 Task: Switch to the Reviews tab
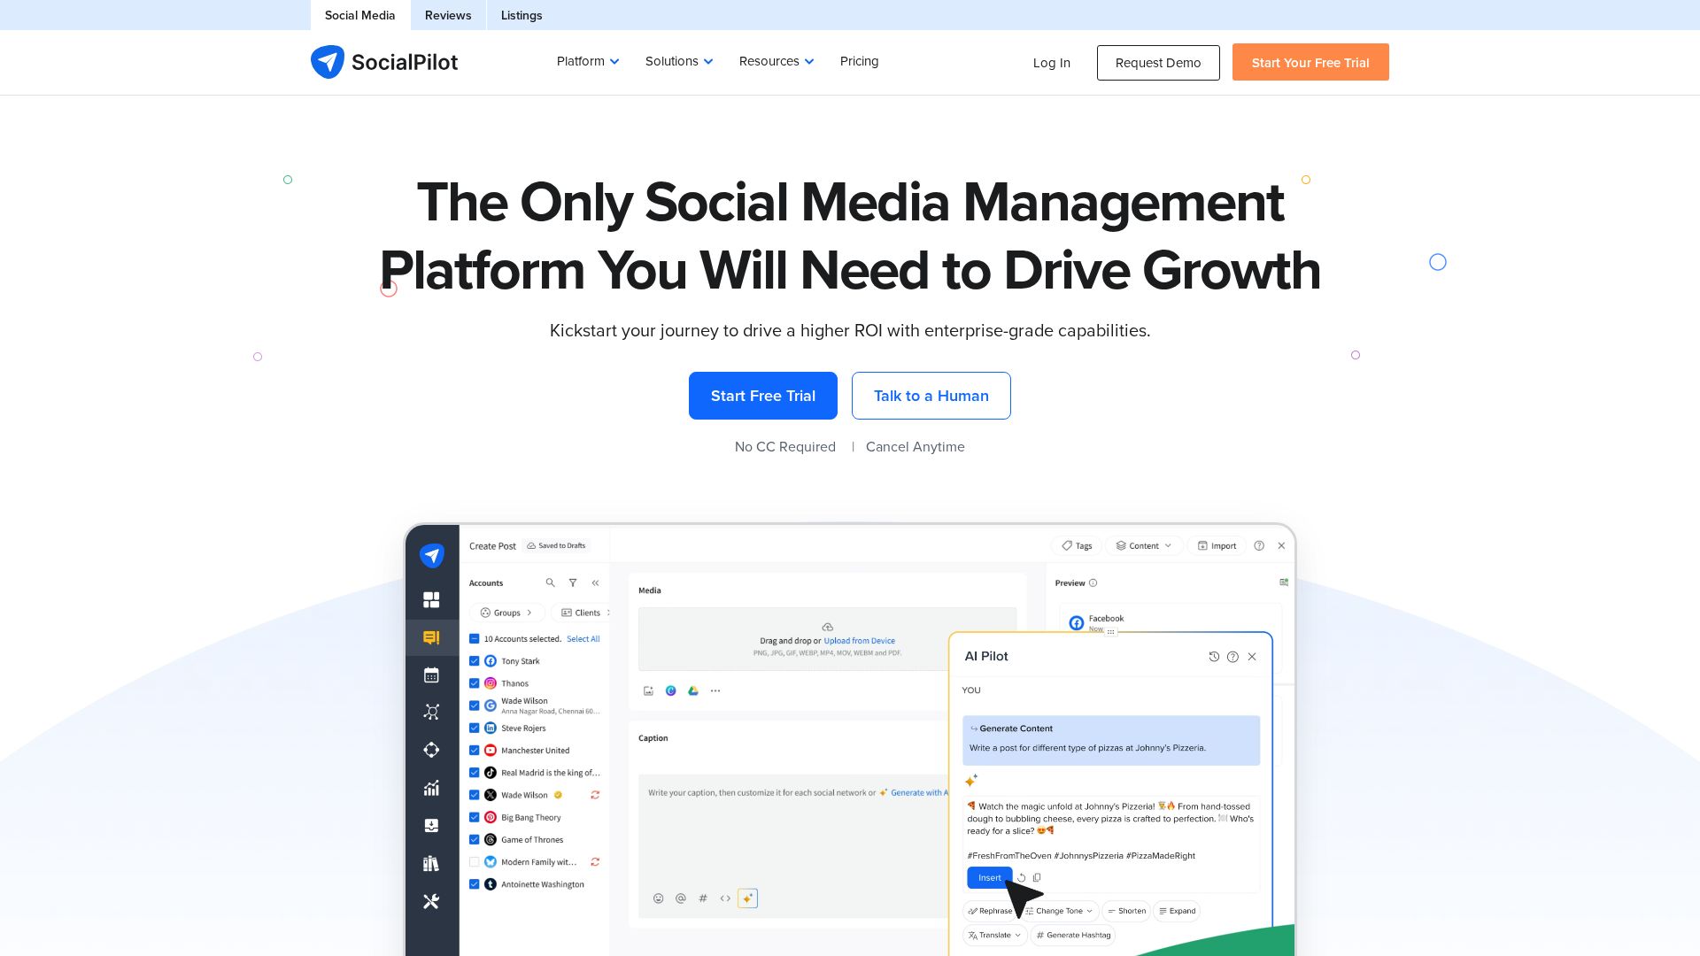point(448,15)
